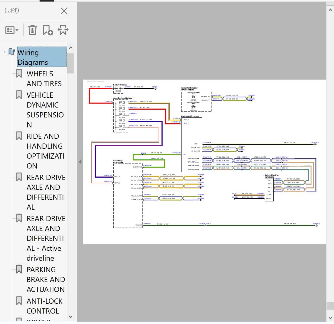Open PARKING BRAKE AND ACTUATION bookmark
This screenshot has width=334, height=324.
point(46,279)
